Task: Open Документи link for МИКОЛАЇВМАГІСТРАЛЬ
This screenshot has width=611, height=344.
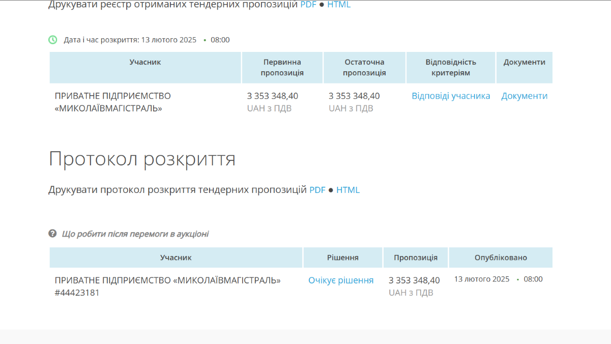Action: click(525, 96)
